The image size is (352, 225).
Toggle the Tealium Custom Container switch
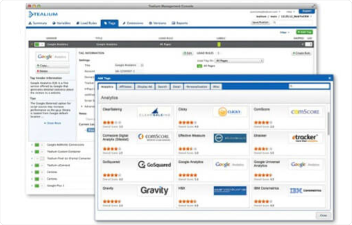coord(40,152)
